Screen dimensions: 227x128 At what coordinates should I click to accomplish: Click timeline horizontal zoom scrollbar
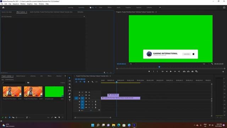pos(93,117)
